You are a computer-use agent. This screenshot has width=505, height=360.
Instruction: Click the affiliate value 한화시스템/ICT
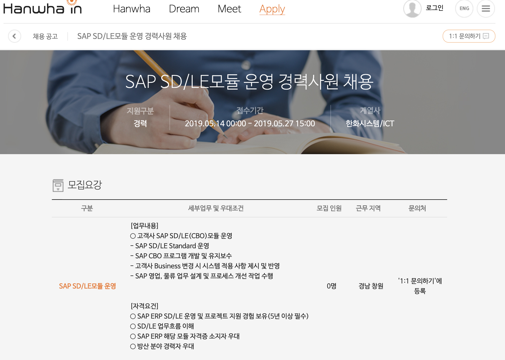click(370, 124)
